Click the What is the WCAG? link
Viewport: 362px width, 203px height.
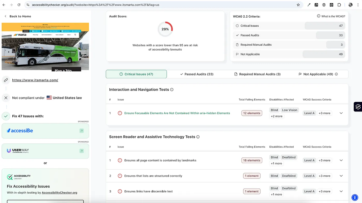(x=331, y=16)
